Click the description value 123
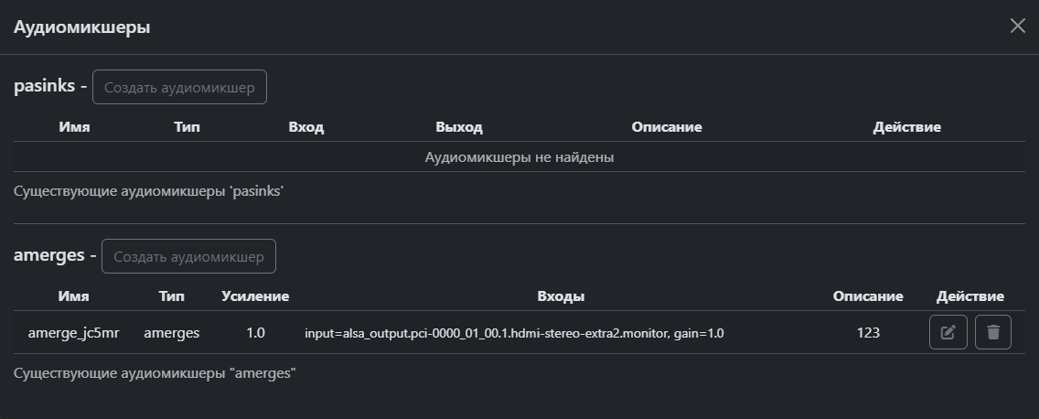 click(868, 333)
